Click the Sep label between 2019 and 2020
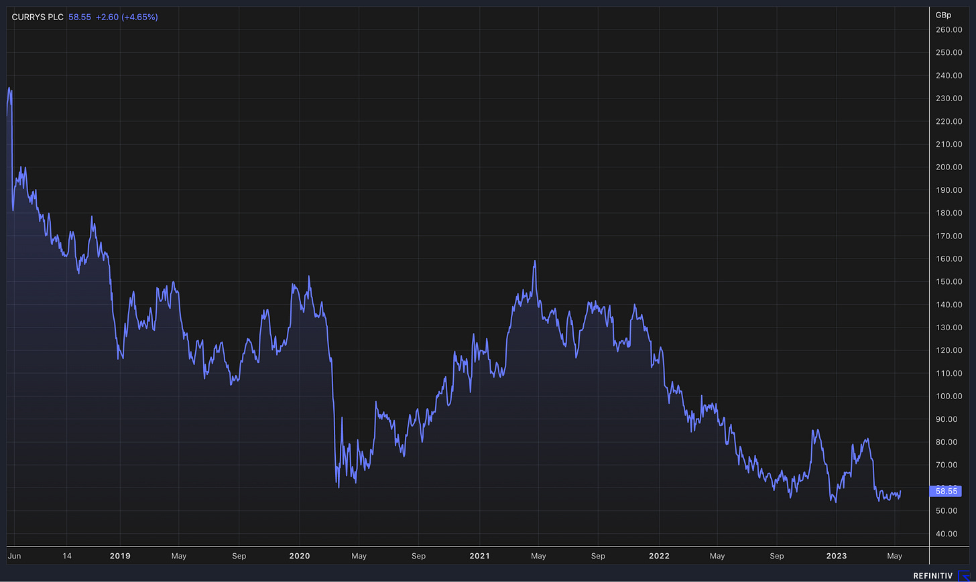This screenshot has height=582, width=976. 239,556
